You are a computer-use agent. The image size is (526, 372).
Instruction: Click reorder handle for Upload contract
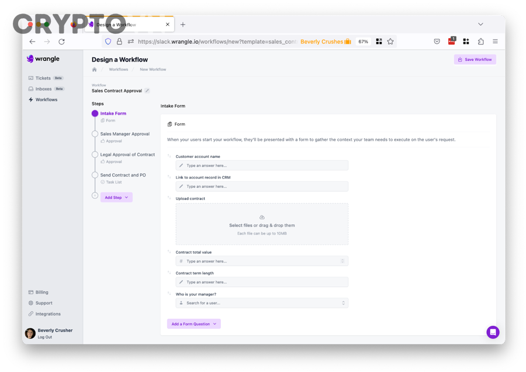click(x=169, y=198)
